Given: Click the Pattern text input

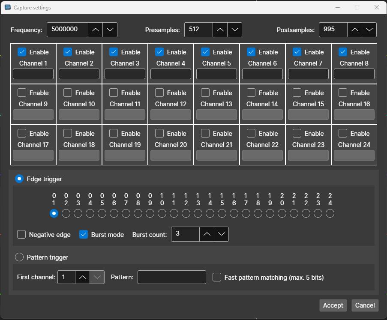Looking at the screenshot, I should tap(172, 277).
